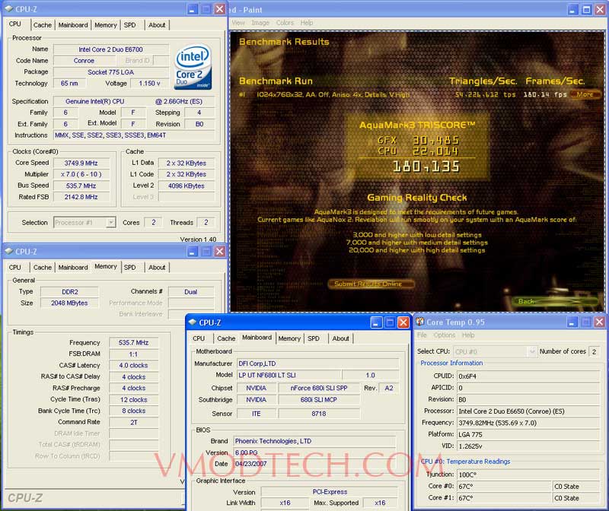Click the Core Temp title bar icon

420,322
